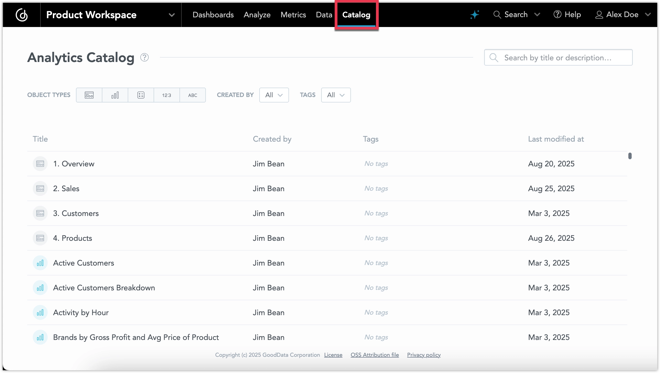Open the Tags filter dropdown

point(336,95)
